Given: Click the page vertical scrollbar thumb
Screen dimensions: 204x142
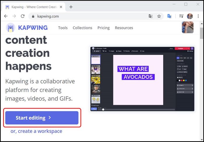Looking at the screenshot, I should pyautogui.click(x=202, y=33).
